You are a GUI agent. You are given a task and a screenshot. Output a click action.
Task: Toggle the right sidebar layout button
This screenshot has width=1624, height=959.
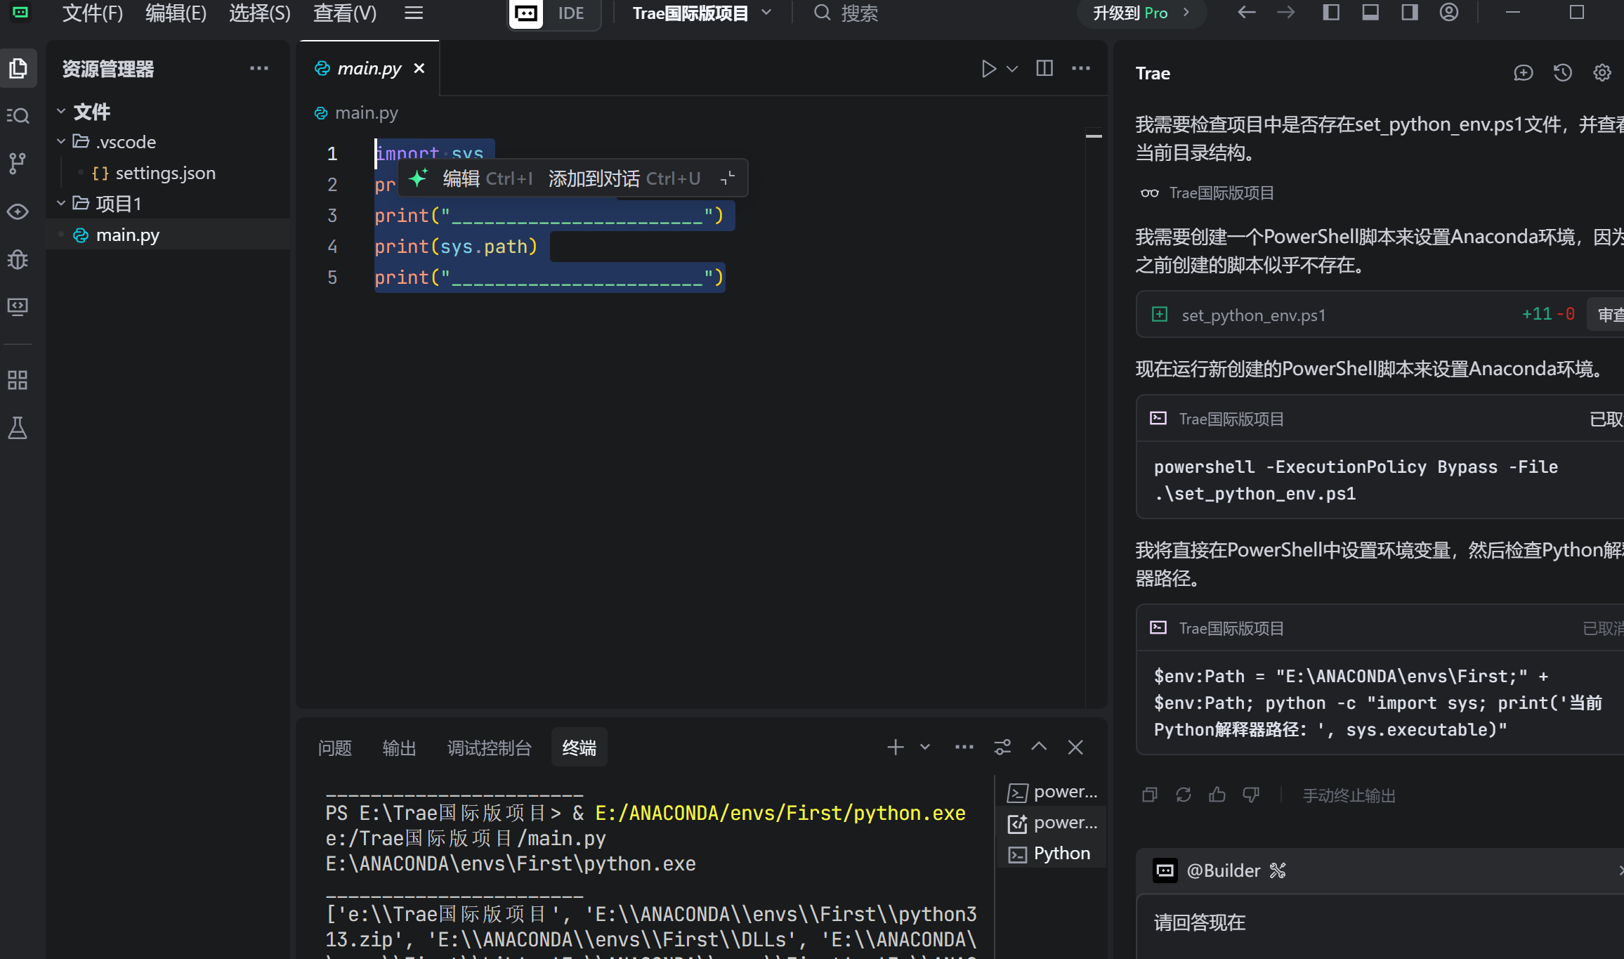pyautogui.click(x=1409, y=13)
